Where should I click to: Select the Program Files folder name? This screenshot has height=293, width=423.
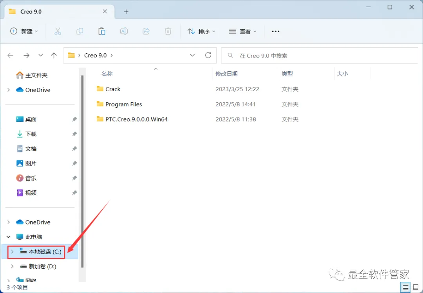click(x=123, y=104)
